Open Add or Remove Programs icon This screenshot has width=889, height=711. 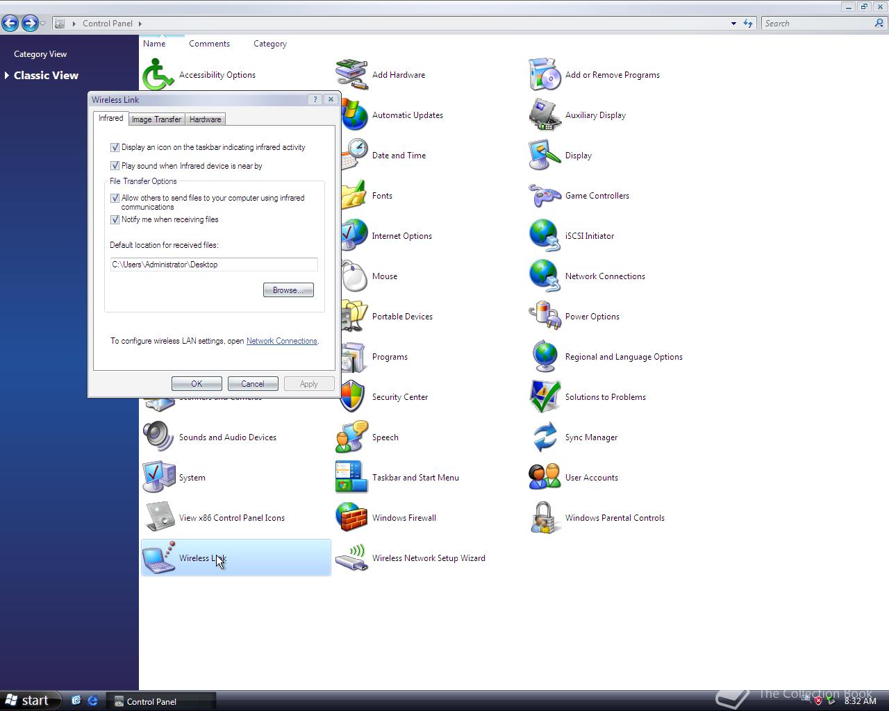545,74
